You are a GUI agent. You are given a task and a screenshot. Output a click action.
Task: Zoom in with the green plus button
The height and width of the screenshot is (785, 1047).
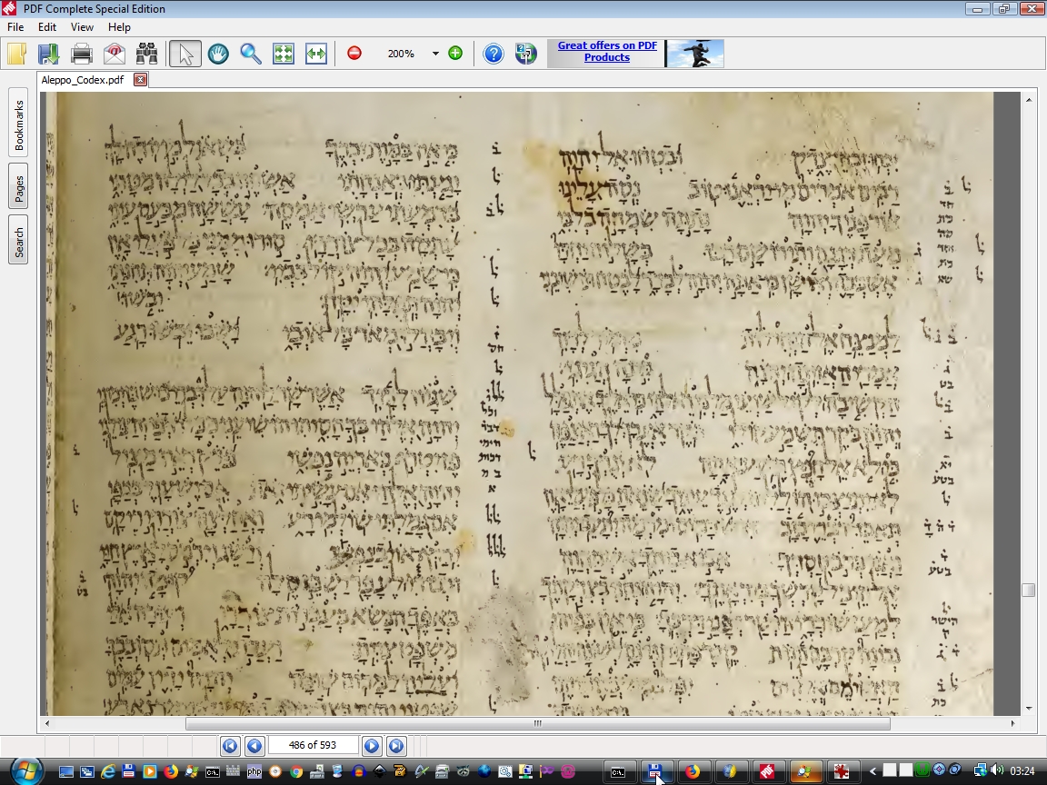tap(455, 54)
